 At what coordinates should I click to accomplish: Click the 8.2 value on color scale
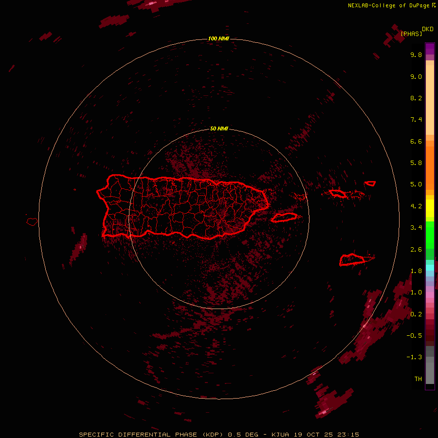pyautogui.click(x=416, y=98)
